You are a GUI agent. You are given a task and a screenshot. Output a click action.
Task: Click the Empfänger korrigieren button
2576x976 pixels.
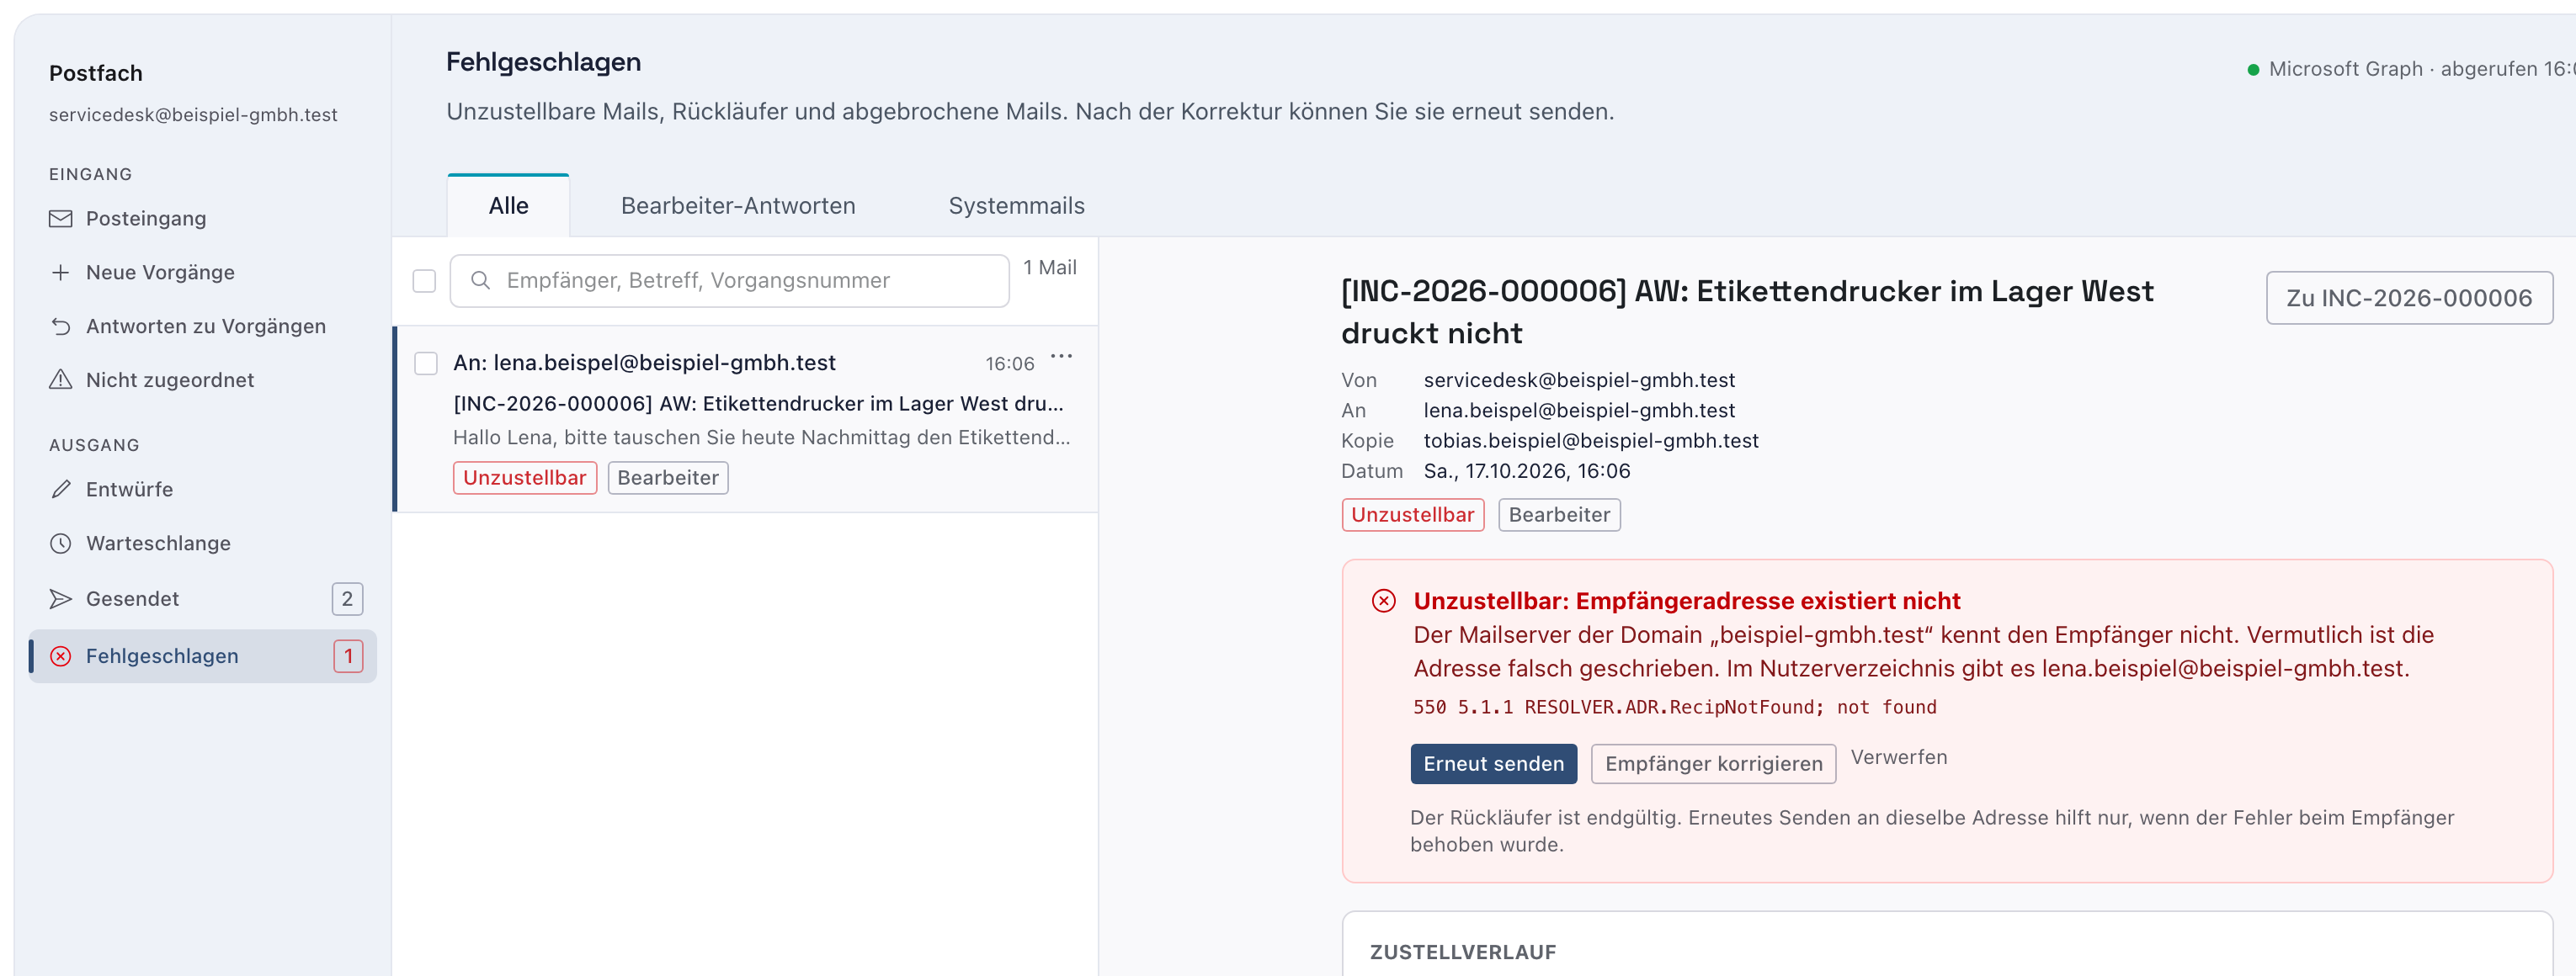[x=1714, y=764]
